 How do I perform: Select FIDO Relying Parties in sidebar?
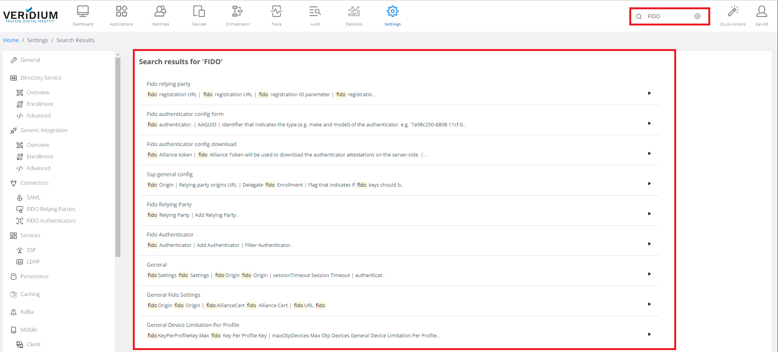click(51, 209)
